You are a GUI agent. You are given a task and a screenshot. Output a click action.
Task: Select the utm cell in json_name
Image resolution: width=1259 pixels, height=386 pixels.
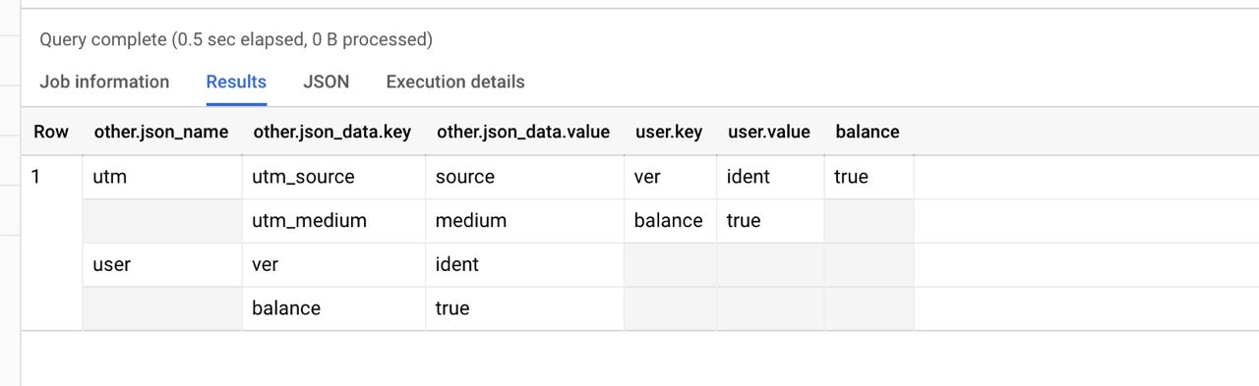(x=161, y=178)
